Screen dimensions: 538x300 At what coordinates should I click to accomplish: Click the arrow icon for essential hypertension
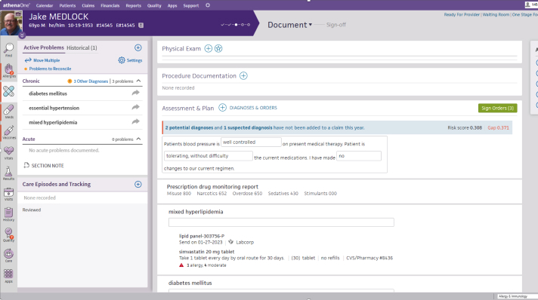[136, 107]
